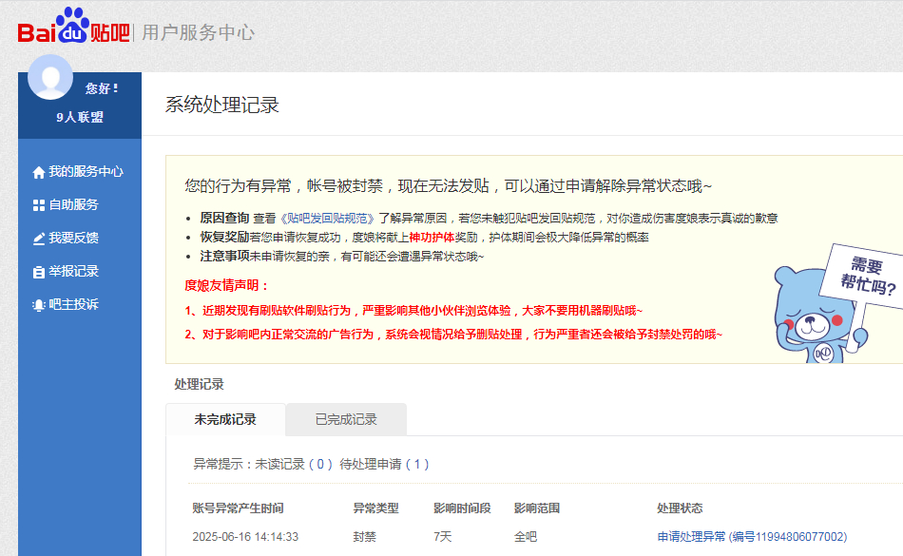Click the 用户服务中心 header title
The height and width of the screenshot is (556, 903).
198,32
